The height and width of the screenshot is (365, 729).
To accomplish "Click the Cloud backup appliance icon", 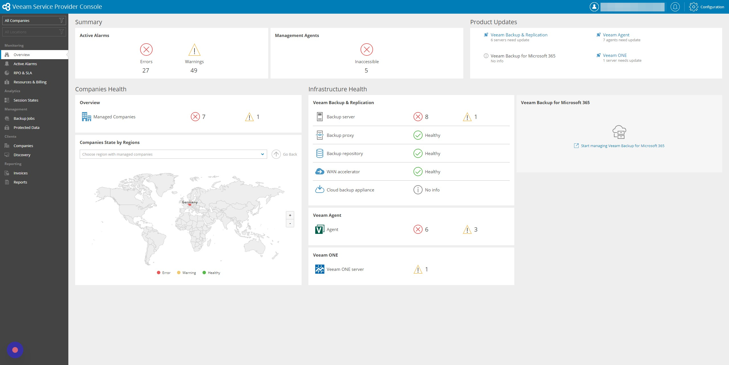I will pyautogui.click(x=320, y=189).
